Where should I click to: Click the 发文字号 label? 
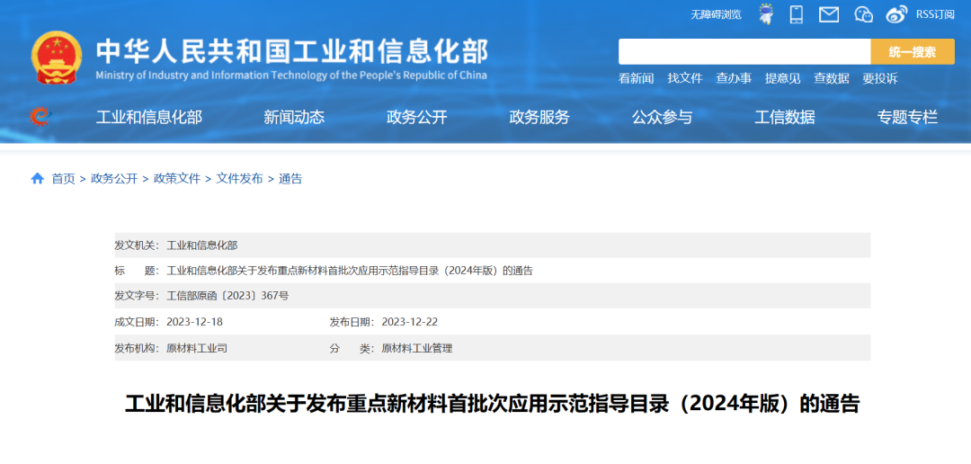point(138,296)
